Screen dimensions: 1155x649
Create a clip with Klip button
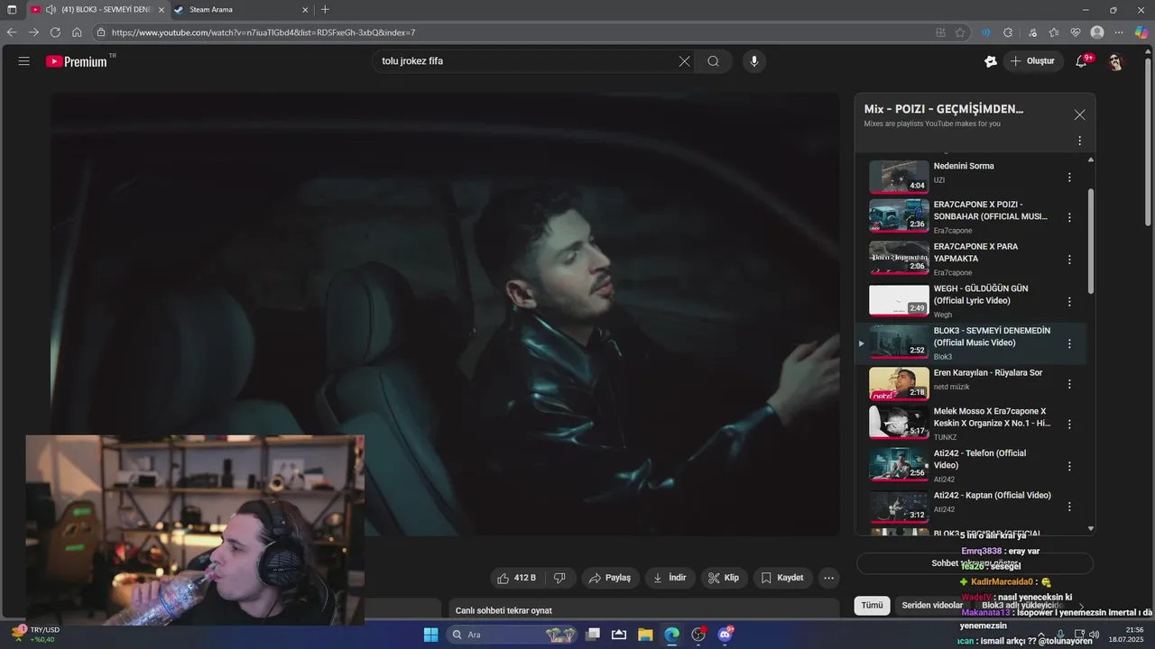click(x=724, y=578)
